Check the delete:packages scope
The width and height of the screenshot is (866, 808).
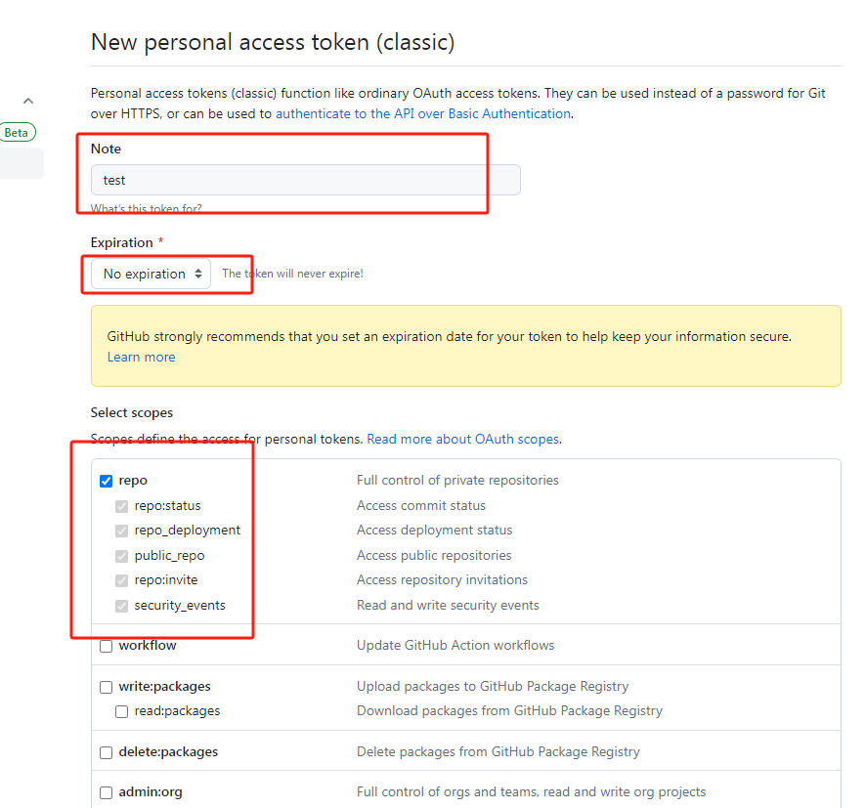click(x=106, y=752)
